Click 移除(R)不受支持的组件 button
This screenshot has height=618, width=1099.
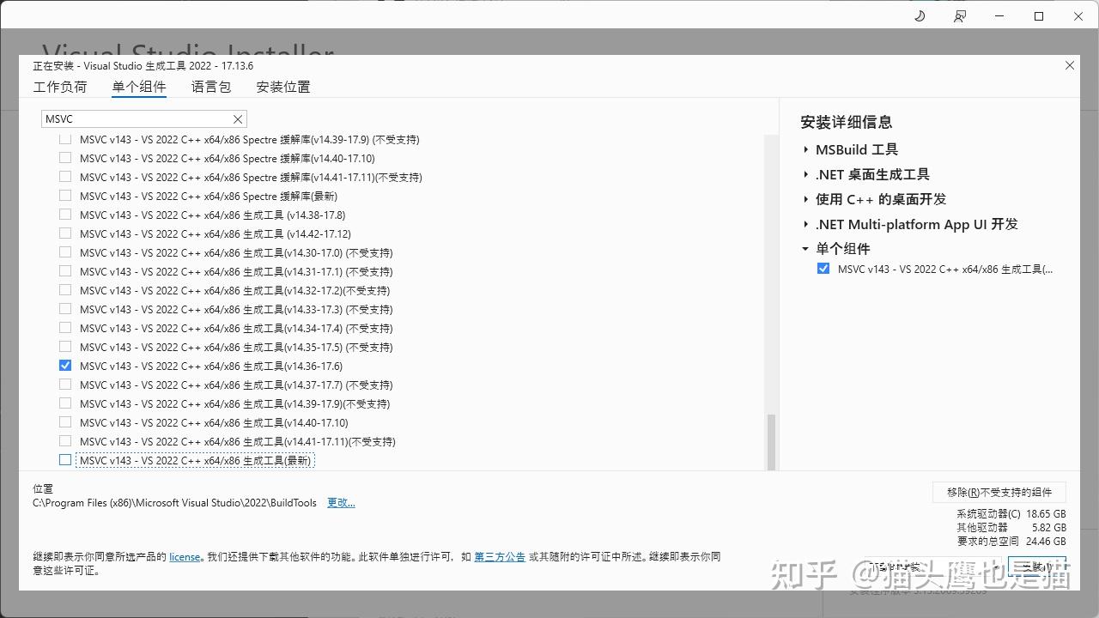tap(999, 492)
